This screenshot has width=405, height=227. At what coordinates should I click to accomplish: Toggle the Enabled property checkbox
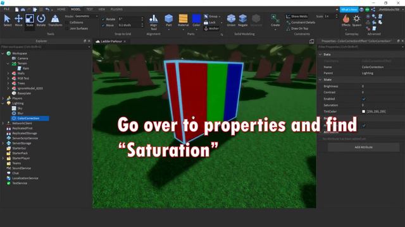pos(364,99)
